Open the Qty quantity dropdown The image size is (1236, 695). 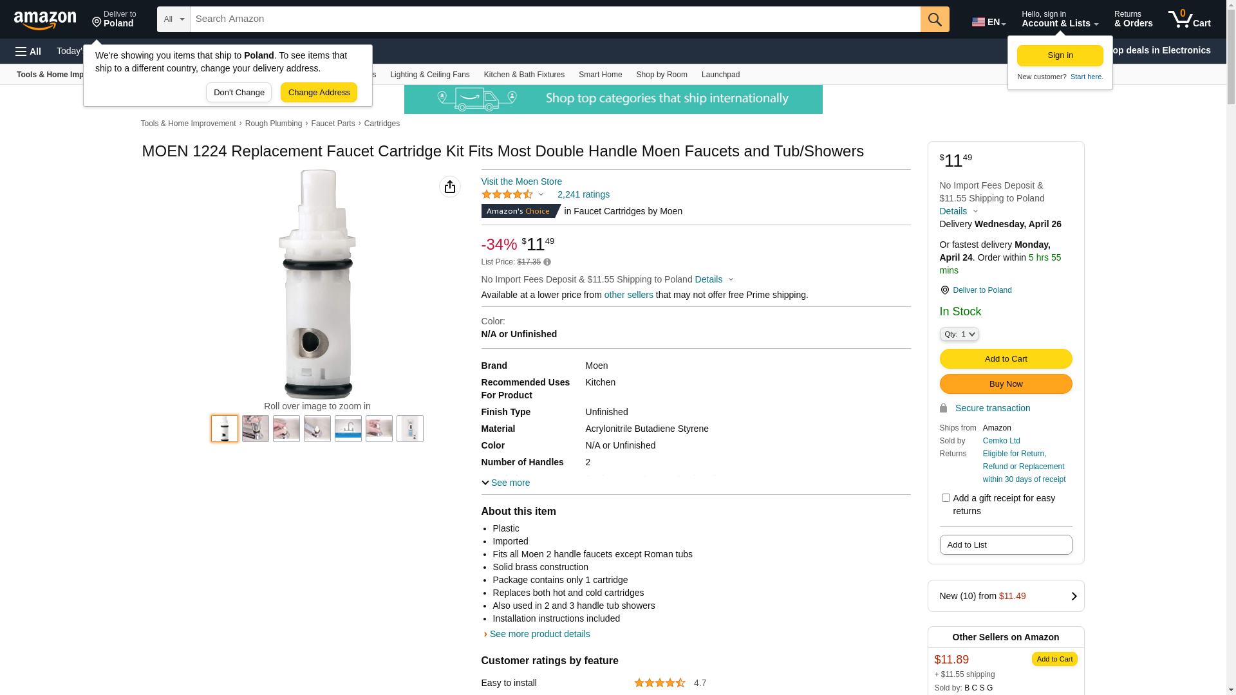(x=959, y=334)
